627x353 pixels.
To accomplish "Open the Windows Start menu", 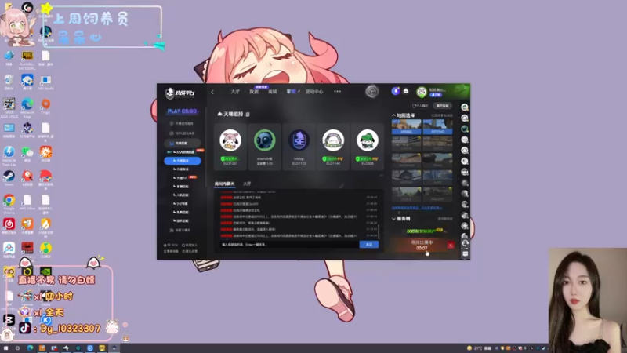I will pyautogui.click(x=5, y=348).
